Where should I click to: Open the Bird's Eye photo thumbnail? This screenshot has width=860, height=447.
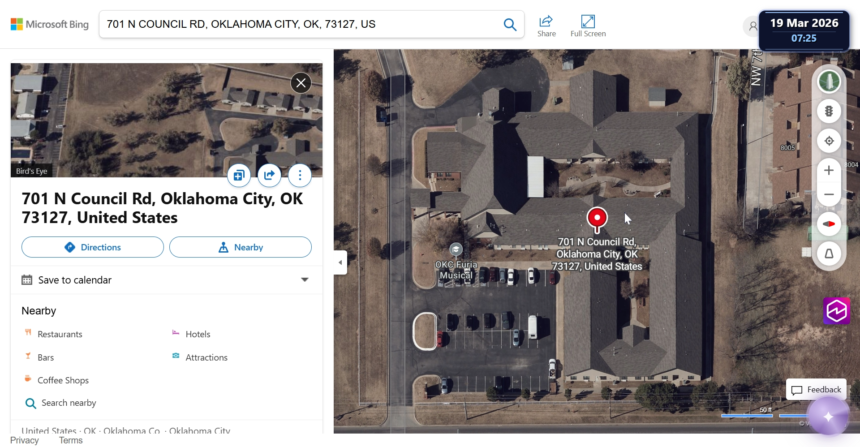(x=167, y=120)
